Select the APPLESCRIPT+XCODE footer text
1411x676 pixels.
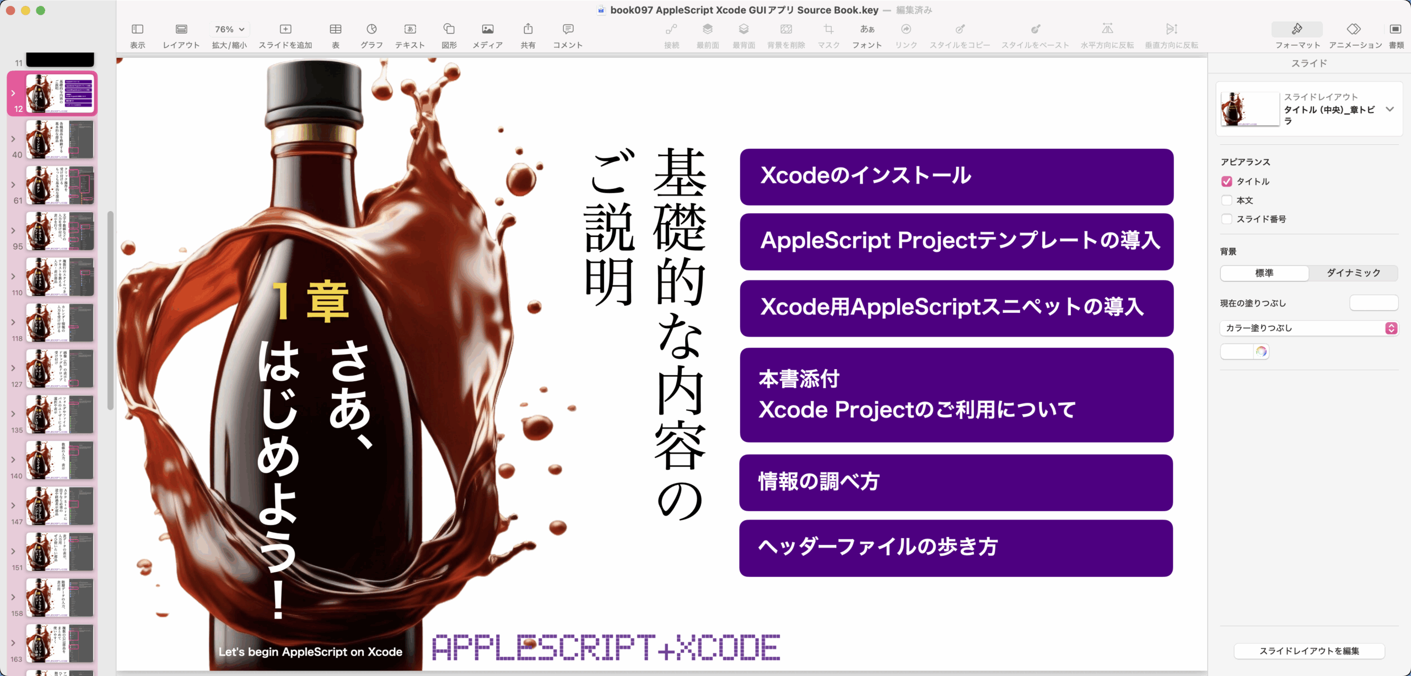point(606,647)
